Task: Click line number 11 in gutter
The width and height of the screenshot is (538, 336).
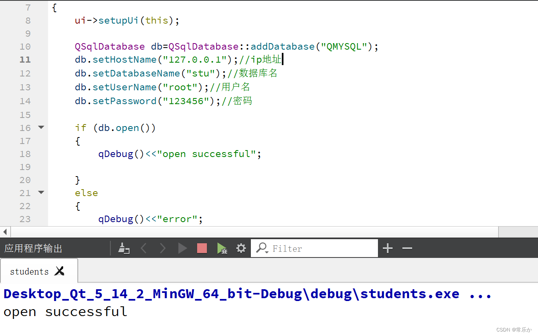Action: click(25, 59)
